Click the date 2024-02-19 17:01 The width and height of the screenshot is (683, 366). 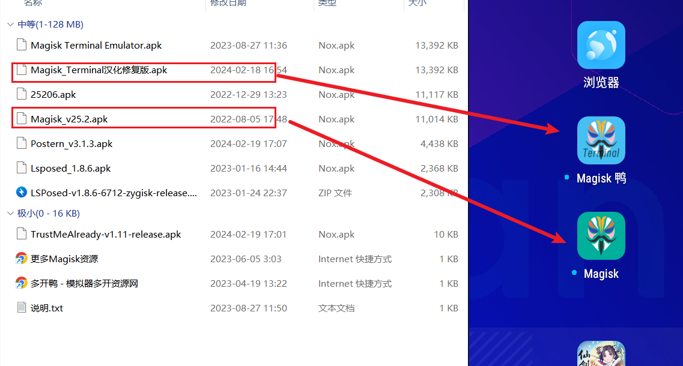point(248,234)
